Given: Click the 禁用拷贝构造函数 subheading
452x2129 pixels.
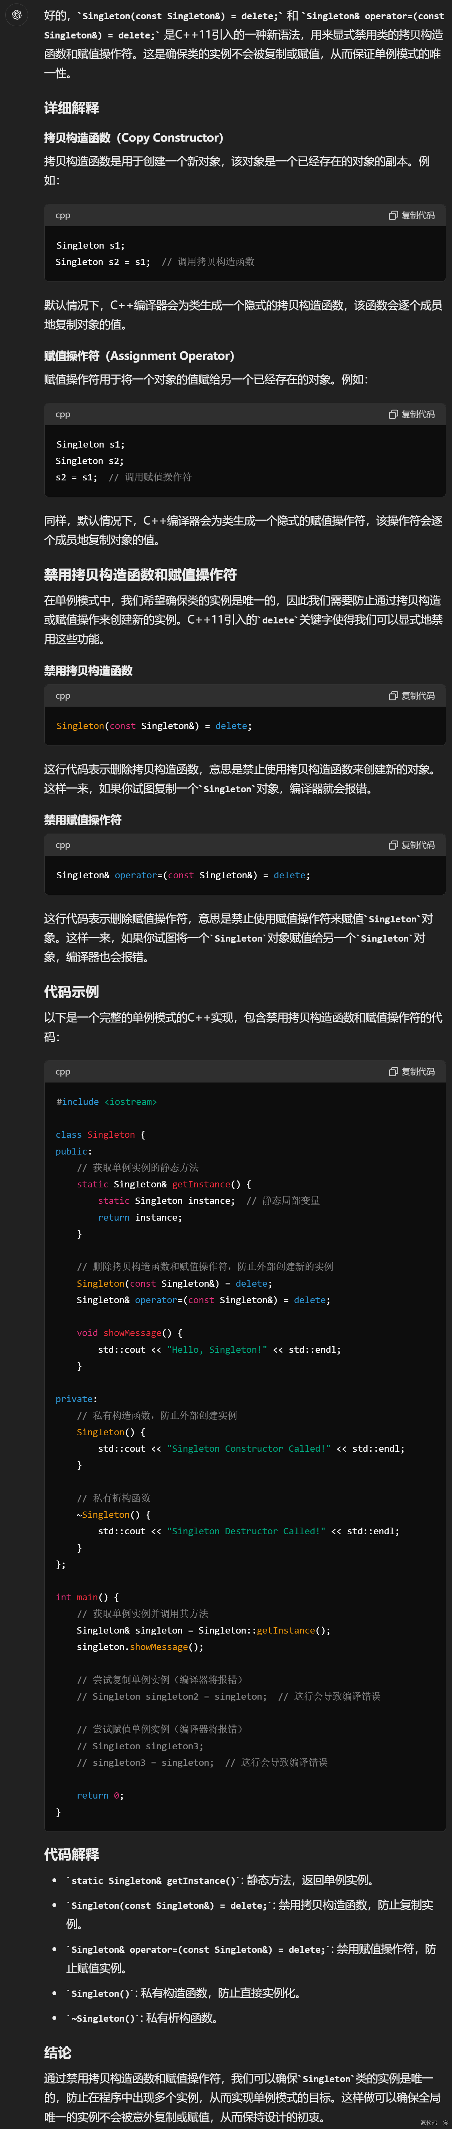Looking at the screenshot, I should click(88, 671).
